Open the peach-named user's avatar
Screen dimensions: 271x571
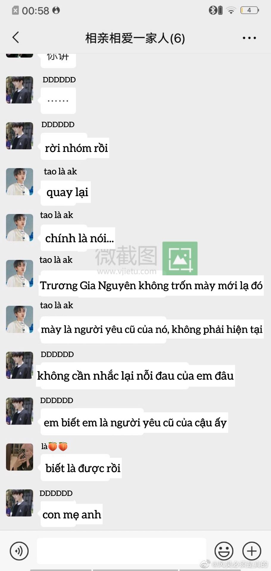point(20,457)
